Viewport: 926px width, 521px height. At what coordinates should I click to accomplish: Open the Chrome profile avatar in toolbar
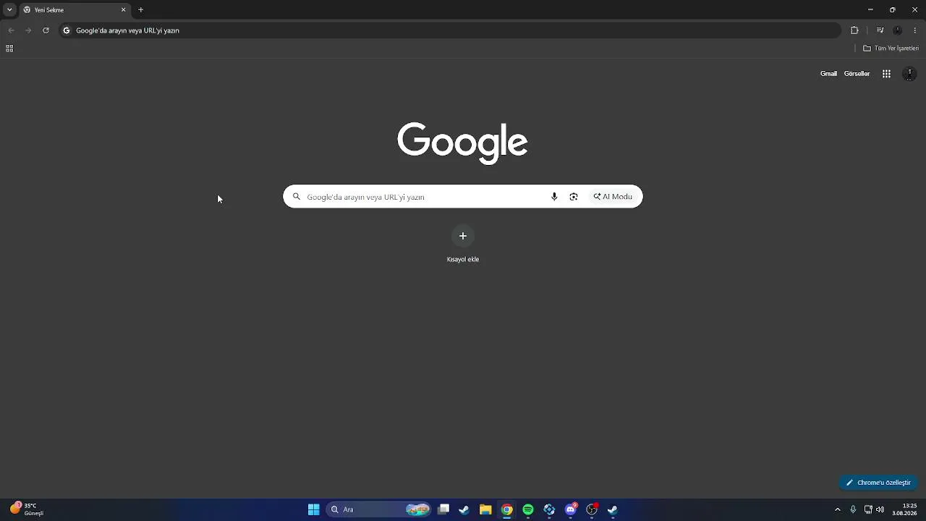point(898,30)
